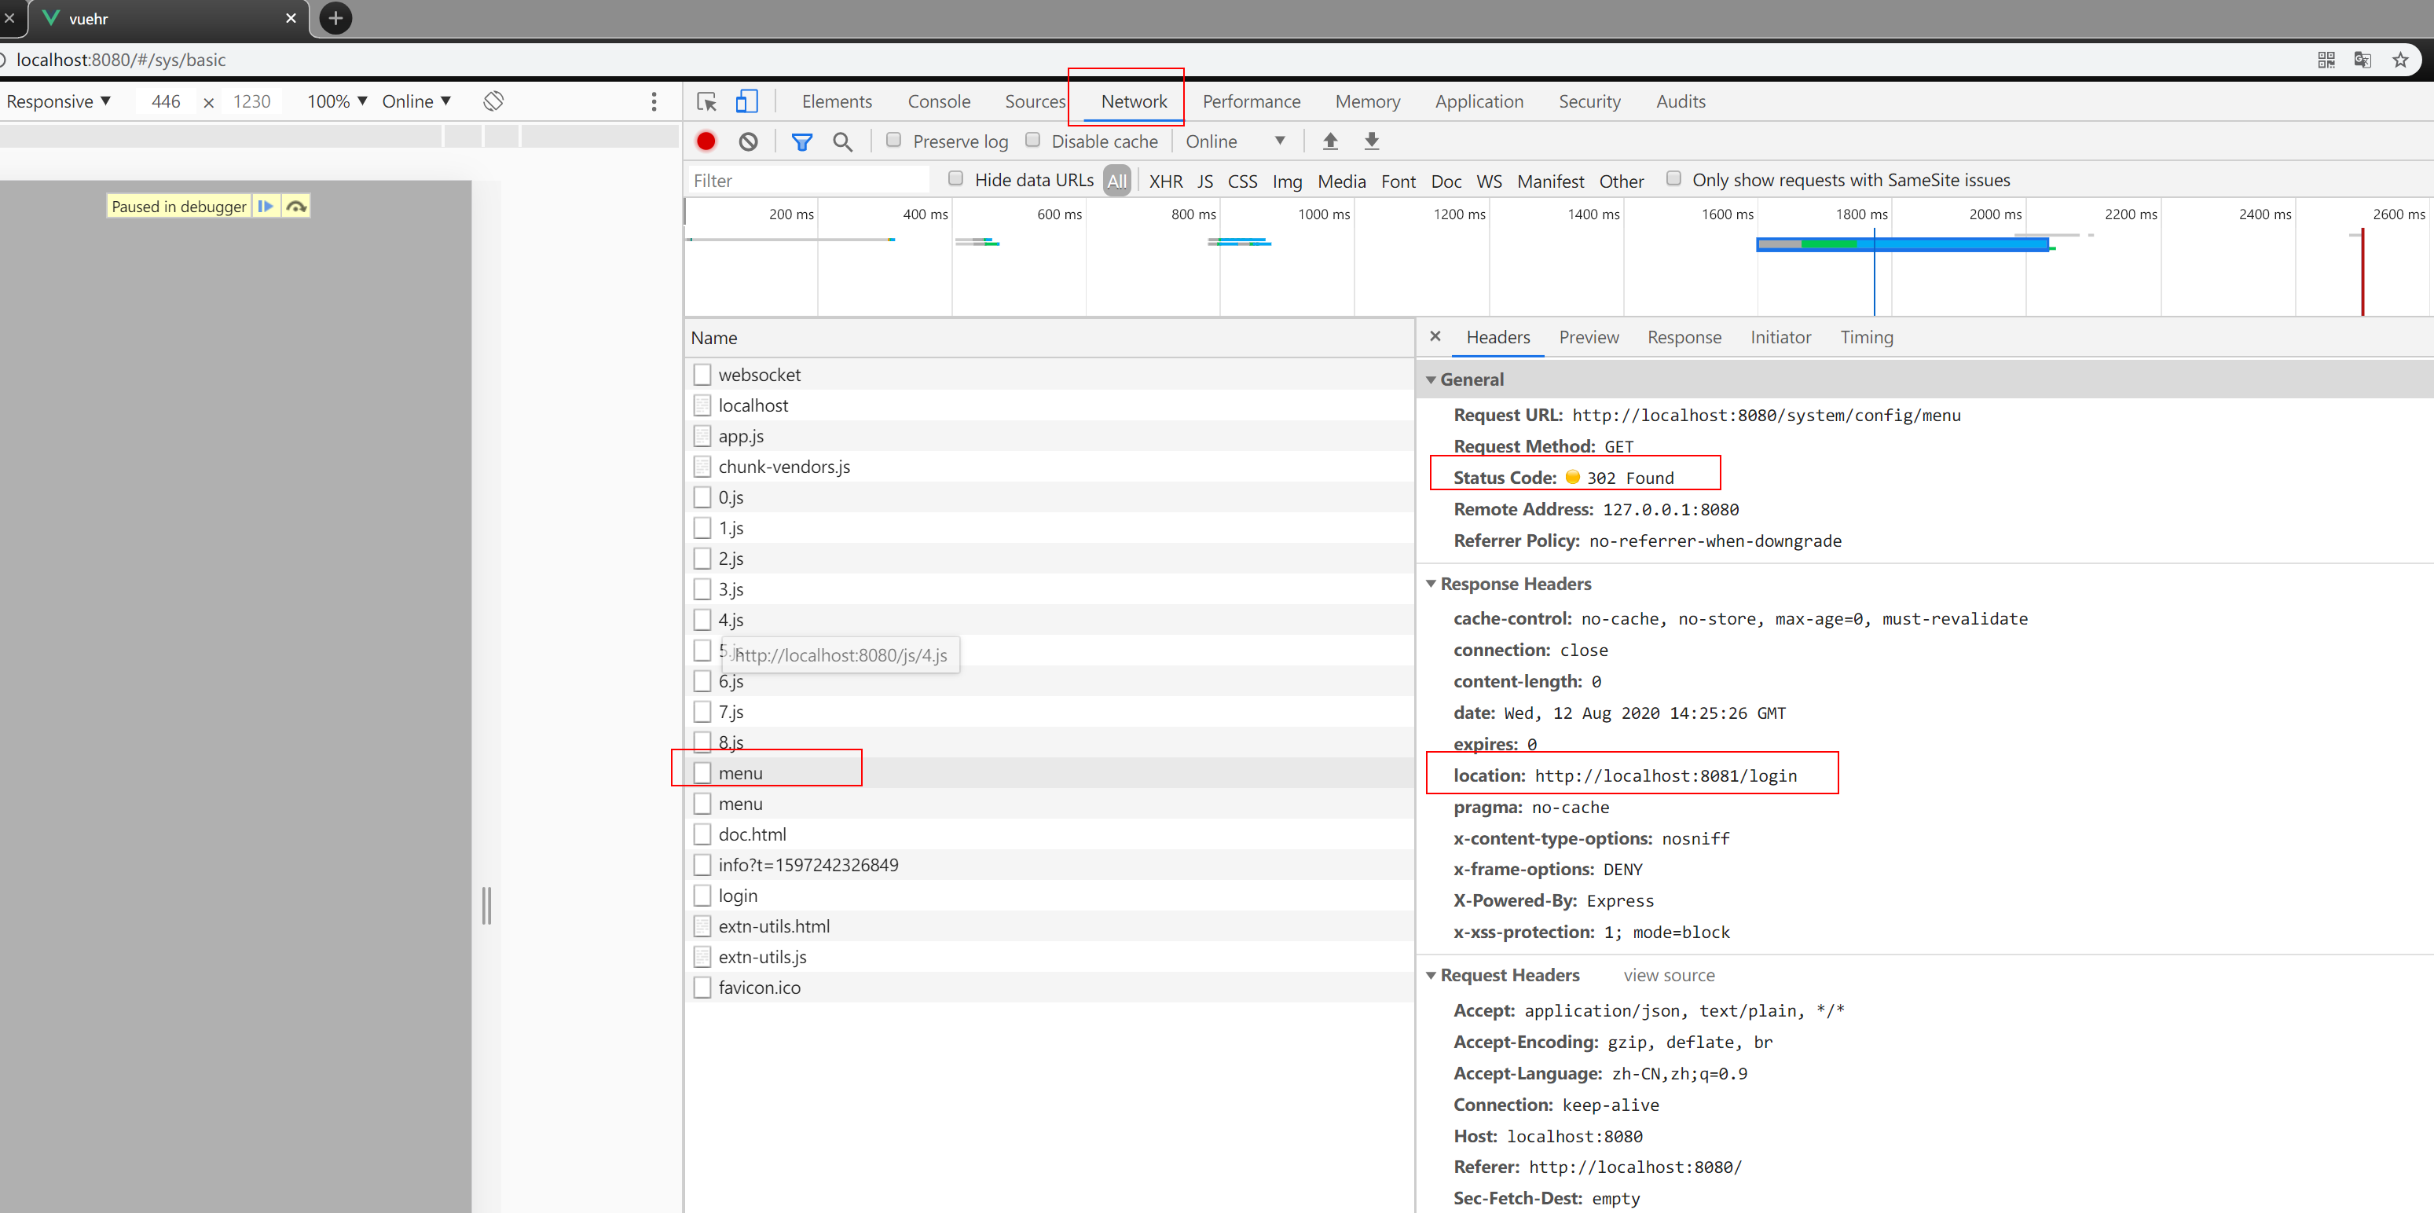Toggle the device toolbar icon
The height and width of the screenshot is (1213, 2434).
coord(746,101)
